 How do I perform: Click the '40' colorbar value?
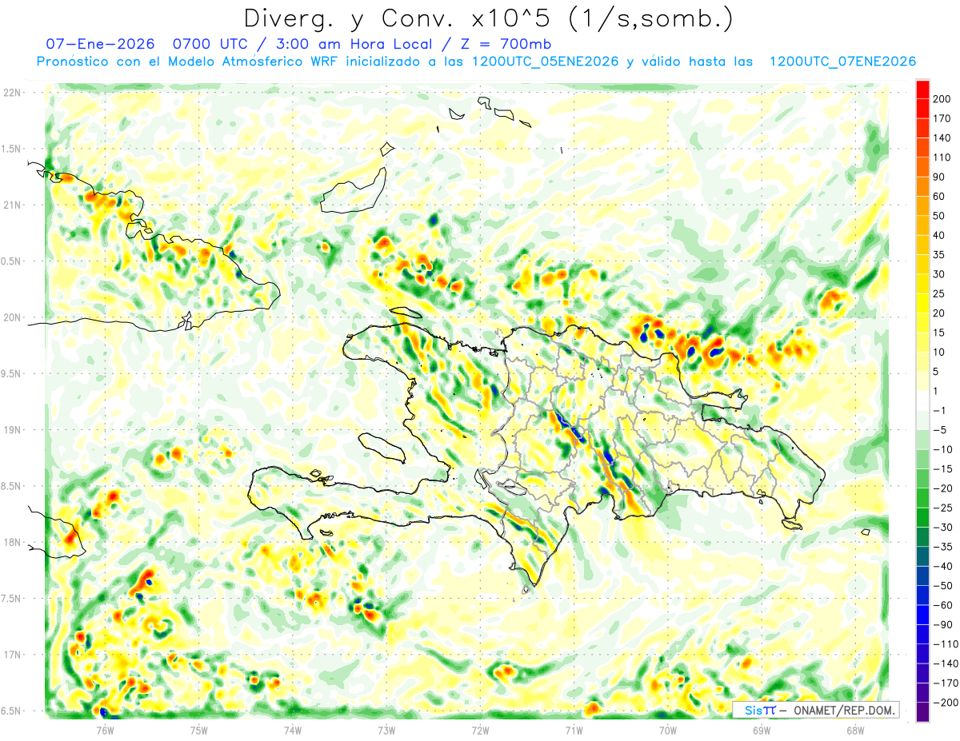[939, 235]
